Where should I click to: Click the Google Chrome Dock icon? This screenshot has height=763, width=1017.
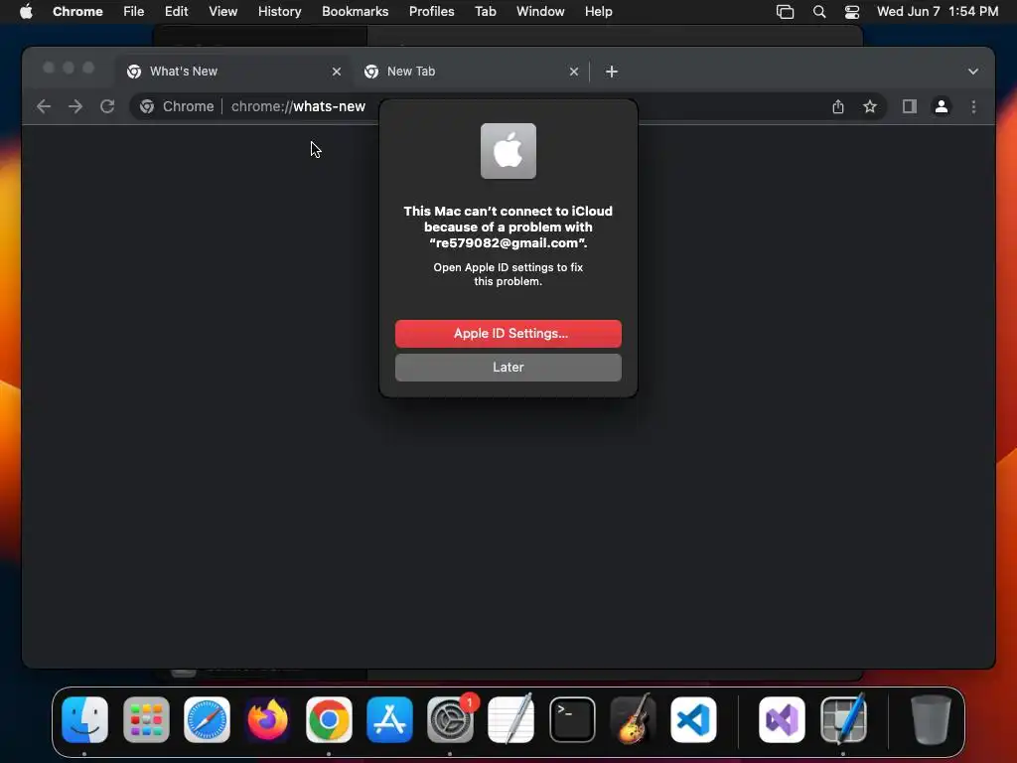coord(329,719)
